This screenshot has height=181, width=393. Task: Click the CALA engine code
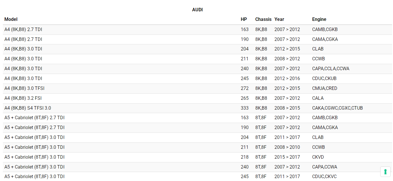pyautogui.click(x=318, y=98)
